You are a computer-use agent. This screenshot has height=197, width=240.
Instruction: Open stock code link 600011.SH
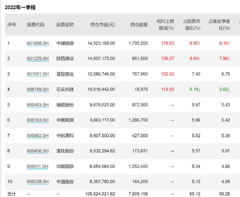tap(38, 166)
